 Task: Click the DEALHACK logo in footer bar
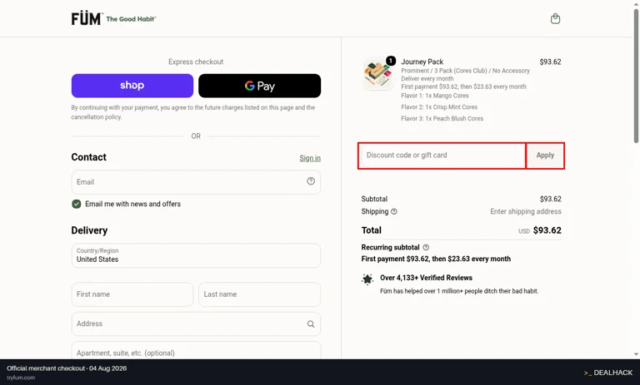click(608, 373)
